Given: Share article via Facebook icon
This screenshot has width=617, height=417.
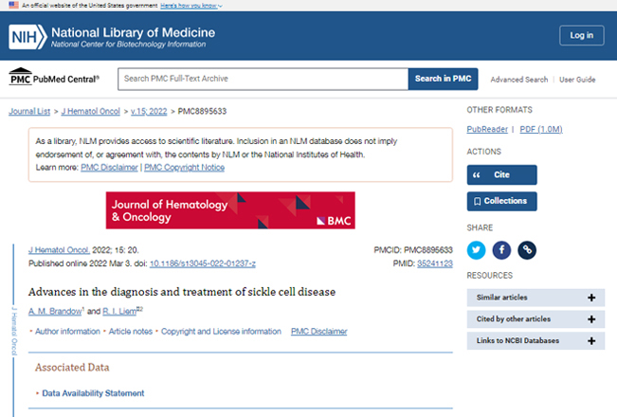Looking at the screenshot, I should tap(501, 250).
